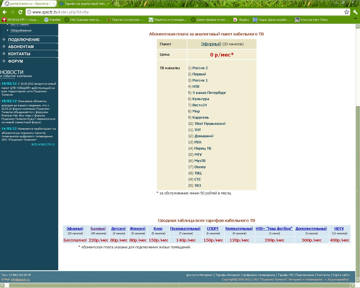The image size is (360, 288).
Task: Select Дополнительный tariff link
Action: tap(311, 229)
